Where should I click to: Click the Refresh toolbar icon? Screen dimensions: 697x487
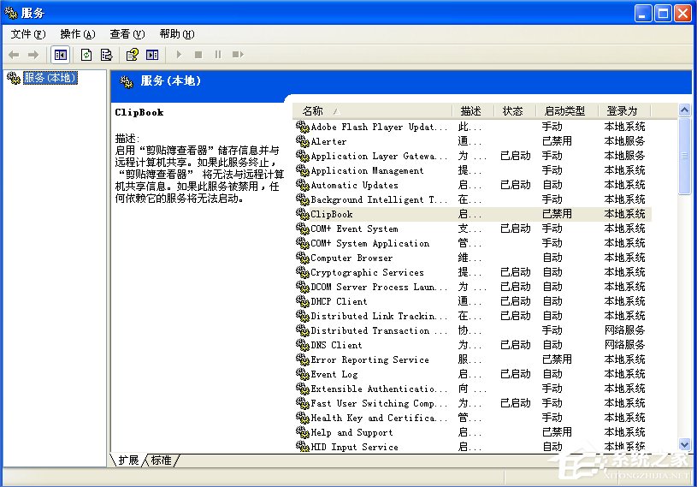click(x=86, y=55)
